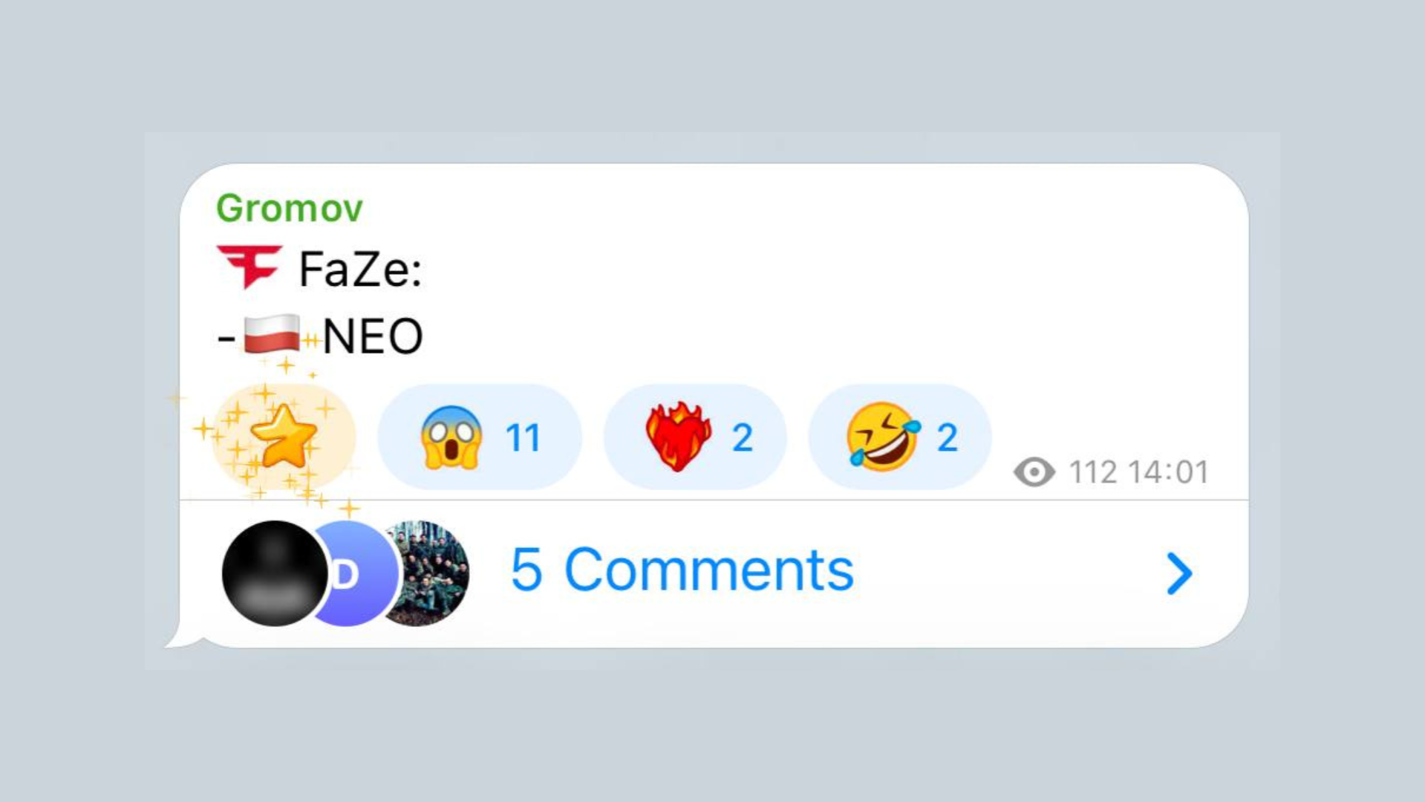
Task: Toggle the heart on fire reaction
Action: pos(695,437)
